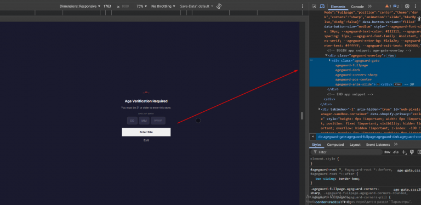The height and width of the screenshot is (205, 421).
Task: Collapse the ageguard-overlay div node
Action: (326, 55)
